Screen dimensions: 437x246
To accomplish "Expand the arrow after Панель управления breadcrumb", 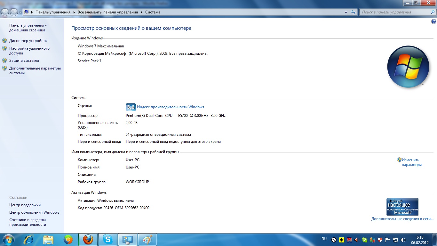I will [74, 12].
